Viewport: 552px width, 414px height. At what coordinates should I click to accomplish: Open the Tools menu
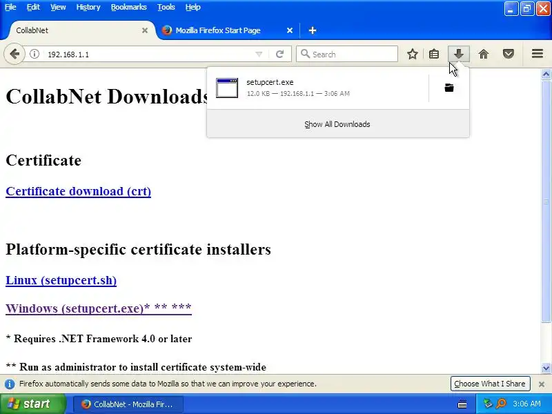click(166, 7)
